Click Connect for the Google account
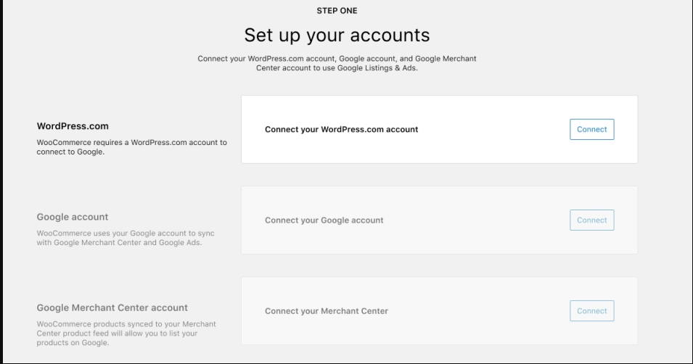 click(x=592, y=220)
